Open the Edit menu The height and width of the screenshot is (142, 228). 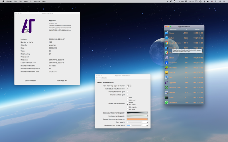point(20,1)
